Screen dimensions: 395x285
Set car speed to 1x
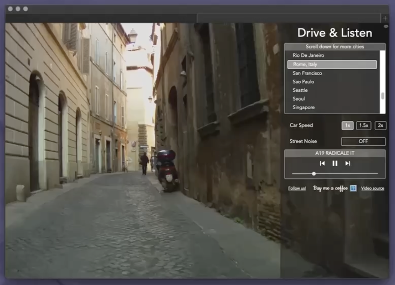point(347,126)
